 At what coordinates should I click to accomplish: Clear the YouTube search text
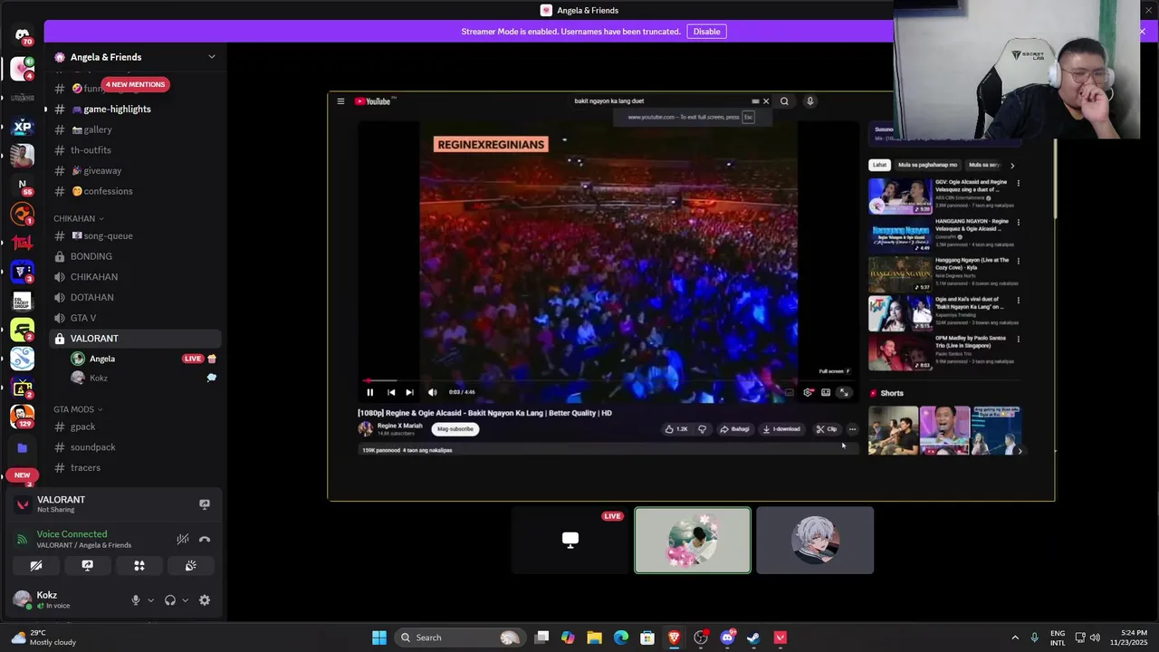(766, 101)
